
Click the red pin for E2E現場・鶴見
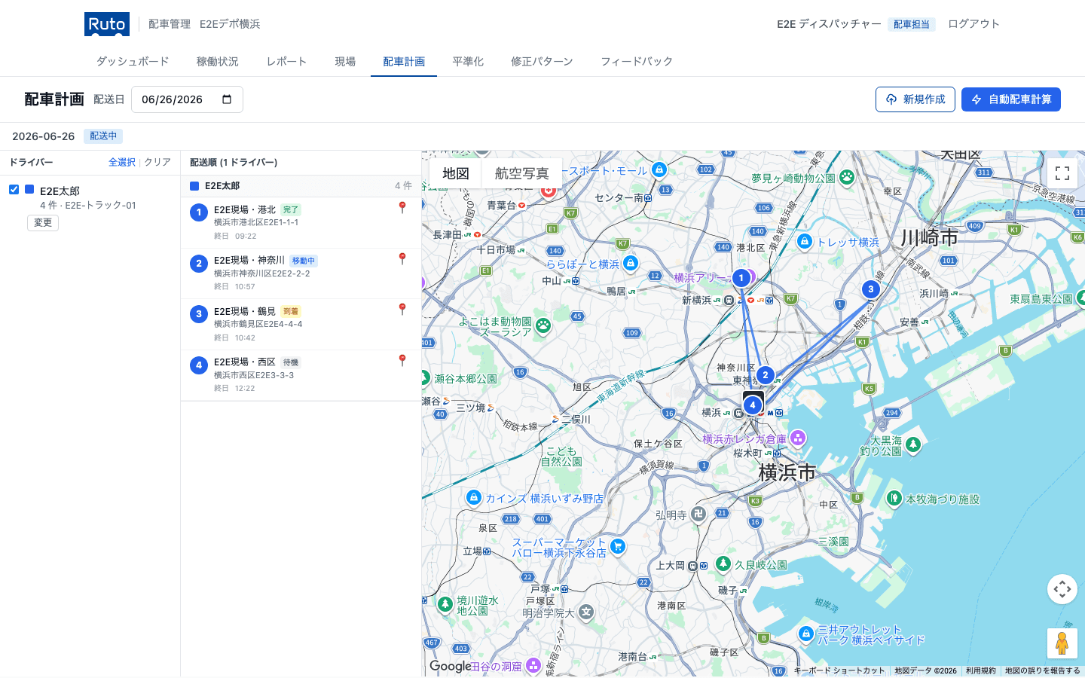[x=402, y=309]
